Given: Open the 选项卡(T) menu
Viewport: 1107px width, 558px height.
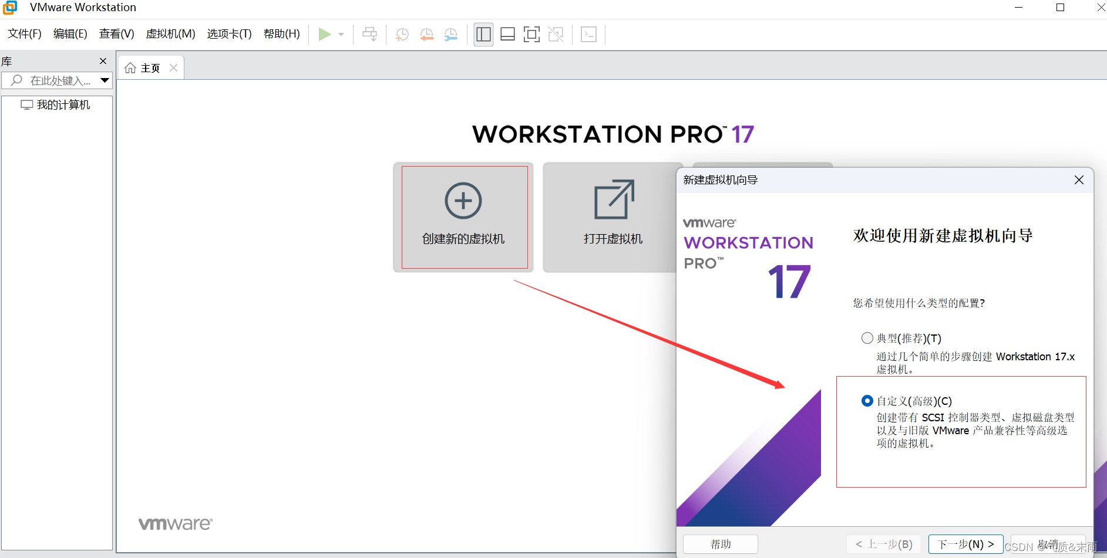Looking at the screenshot, I should click(x=230, y=34).
